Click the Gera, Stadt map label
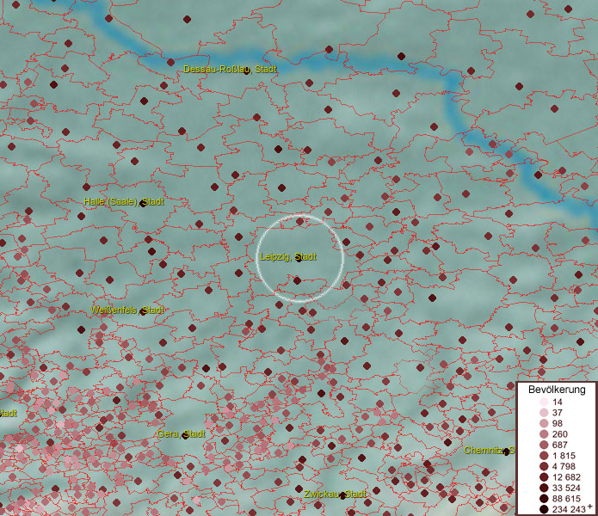The height and width of the screenshot is (516, 598). [x=182, y=433]
